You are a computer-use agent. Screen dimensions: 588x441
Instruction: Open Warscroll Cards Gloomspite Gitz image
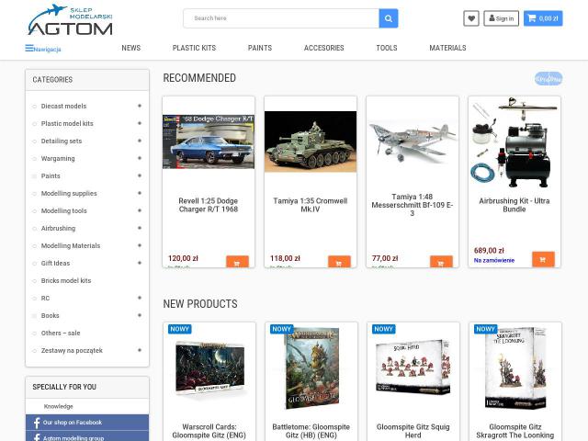coord(210,369)
